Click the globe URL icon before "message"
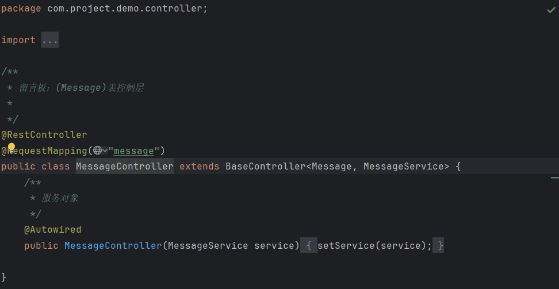The image size is (559, 289). tap(97, 151)
